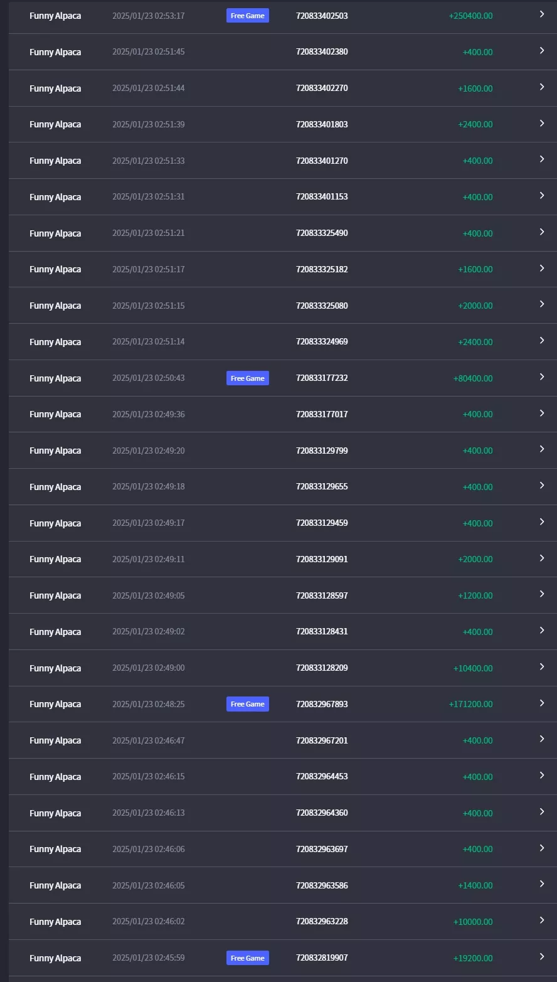Viewport: 557px width, 982px height.
Task: Click the Free Game badge at 02:53:17
Action: (x=248, y=16)
